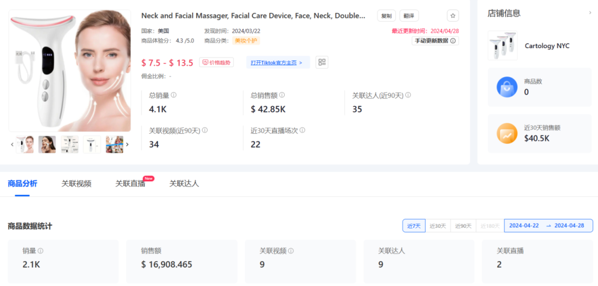Click info icon beside 总销售额
Viewport: 598px width, 286px height.
282,95
